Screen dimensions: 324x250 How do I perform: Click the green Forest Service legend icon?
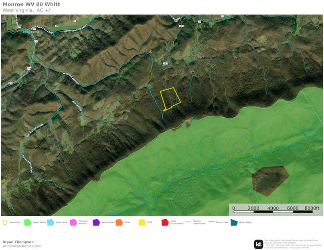27,222
